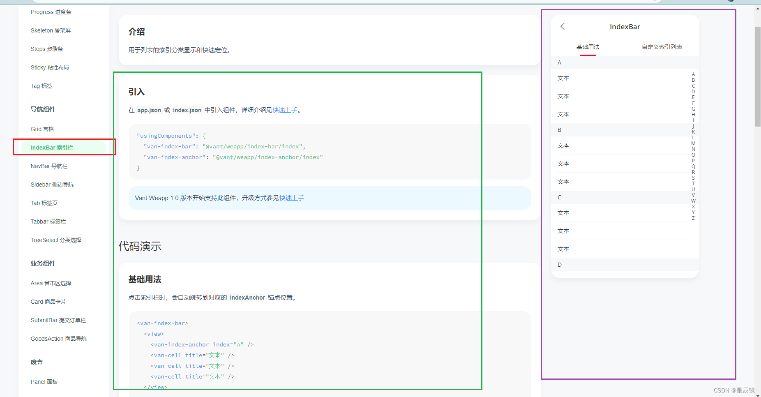Open Steps 步骤条 in sidebar
Image resolution: width=761 pixels, height=397 pixels.
tap(47, 49)
